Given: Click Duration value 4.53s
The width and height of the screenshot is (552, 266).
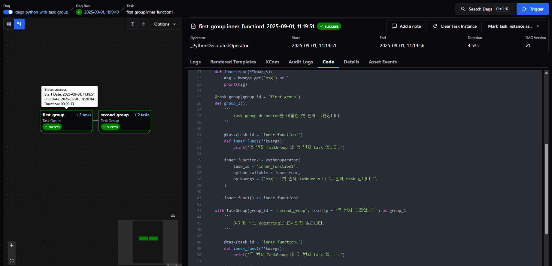Looking at the screenshot, I should coord(473,46).
